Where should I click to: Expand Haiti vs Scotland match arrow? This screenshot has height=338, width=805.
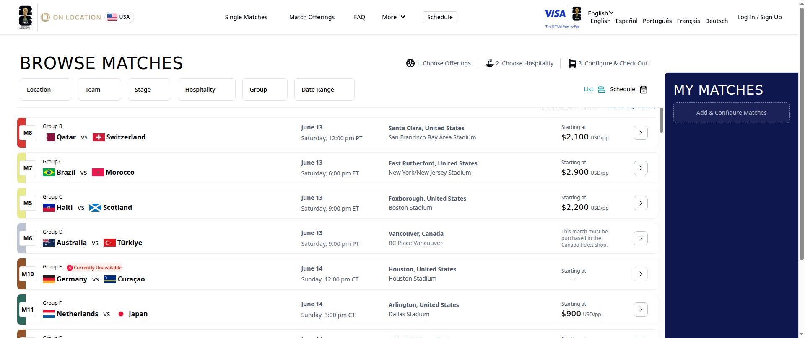[640, 203]
